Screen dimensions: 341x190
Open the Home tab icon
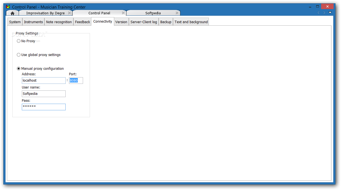12,13
